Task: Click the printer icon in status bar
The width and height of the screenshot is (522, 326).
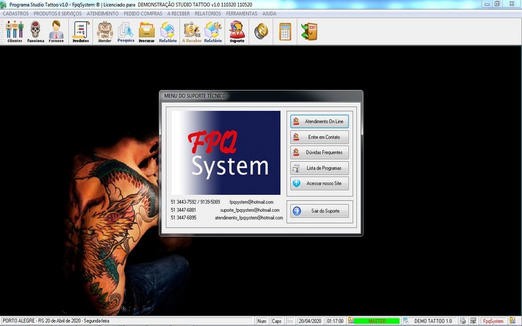Action: click(x=463, y=321)
